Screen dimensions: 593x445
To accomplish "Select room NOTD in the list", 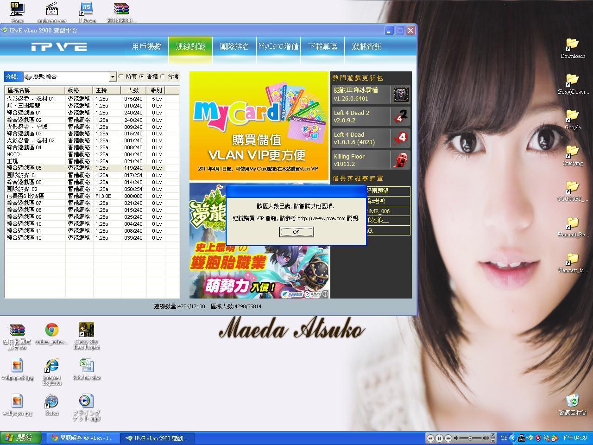I will click(85, 154).
